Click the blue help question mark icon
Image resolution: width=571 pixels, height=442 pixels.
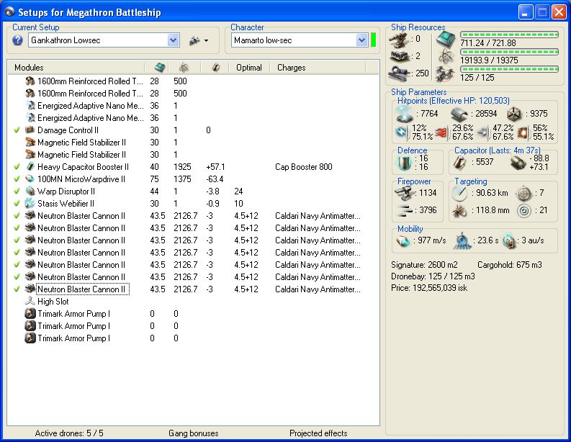18,40
